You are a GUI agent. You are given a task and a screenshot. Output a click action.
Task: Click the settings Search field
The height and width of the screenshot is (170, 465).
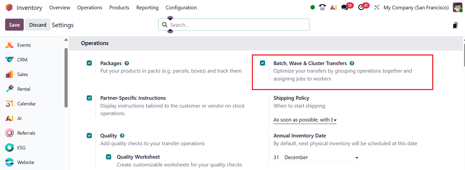tap(237, 25)
